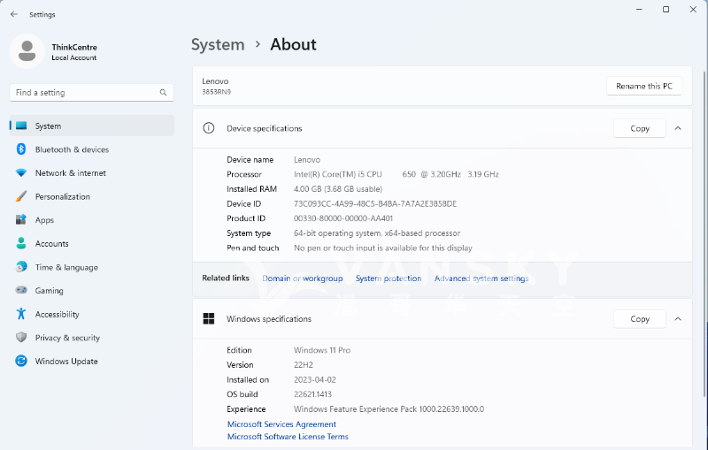The image size is (708, 450).
Task: Open Privacy & security settings
Action: coord(92,337)
